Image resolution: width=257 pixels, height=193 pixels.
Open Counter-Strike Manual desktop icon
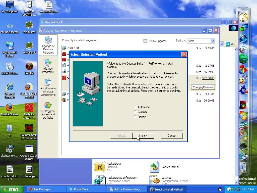click(29, 91)
